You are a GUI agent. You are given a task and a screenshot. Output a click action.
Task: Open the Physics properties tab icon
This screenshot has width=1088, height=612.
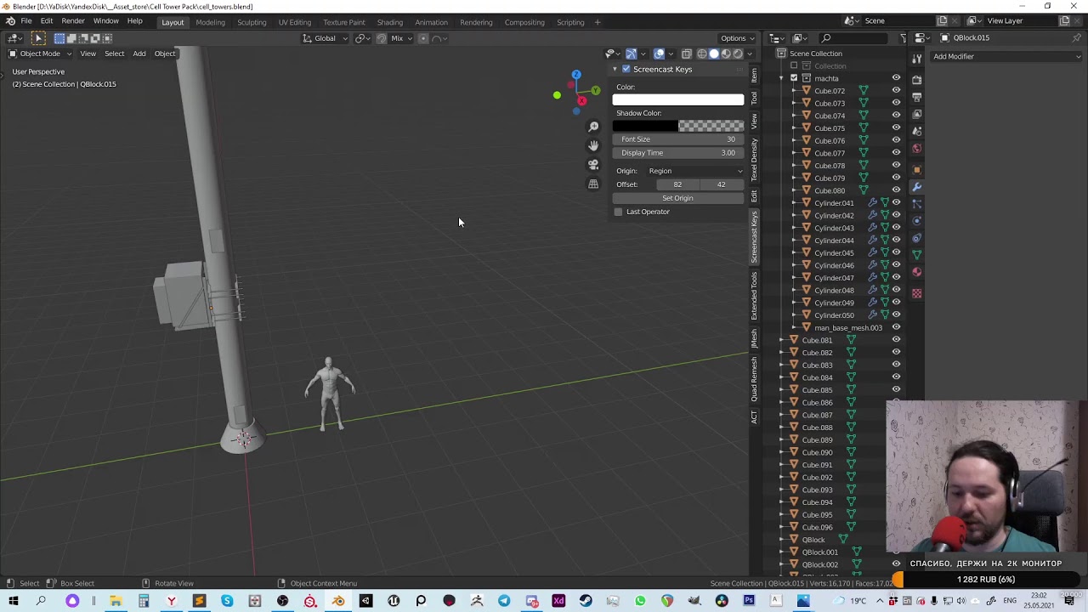click(917, 220)
